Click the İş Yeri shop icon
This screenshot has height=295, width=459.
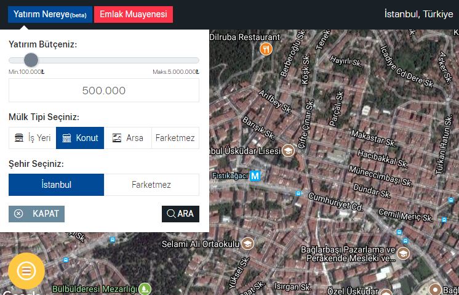[19, 138]
